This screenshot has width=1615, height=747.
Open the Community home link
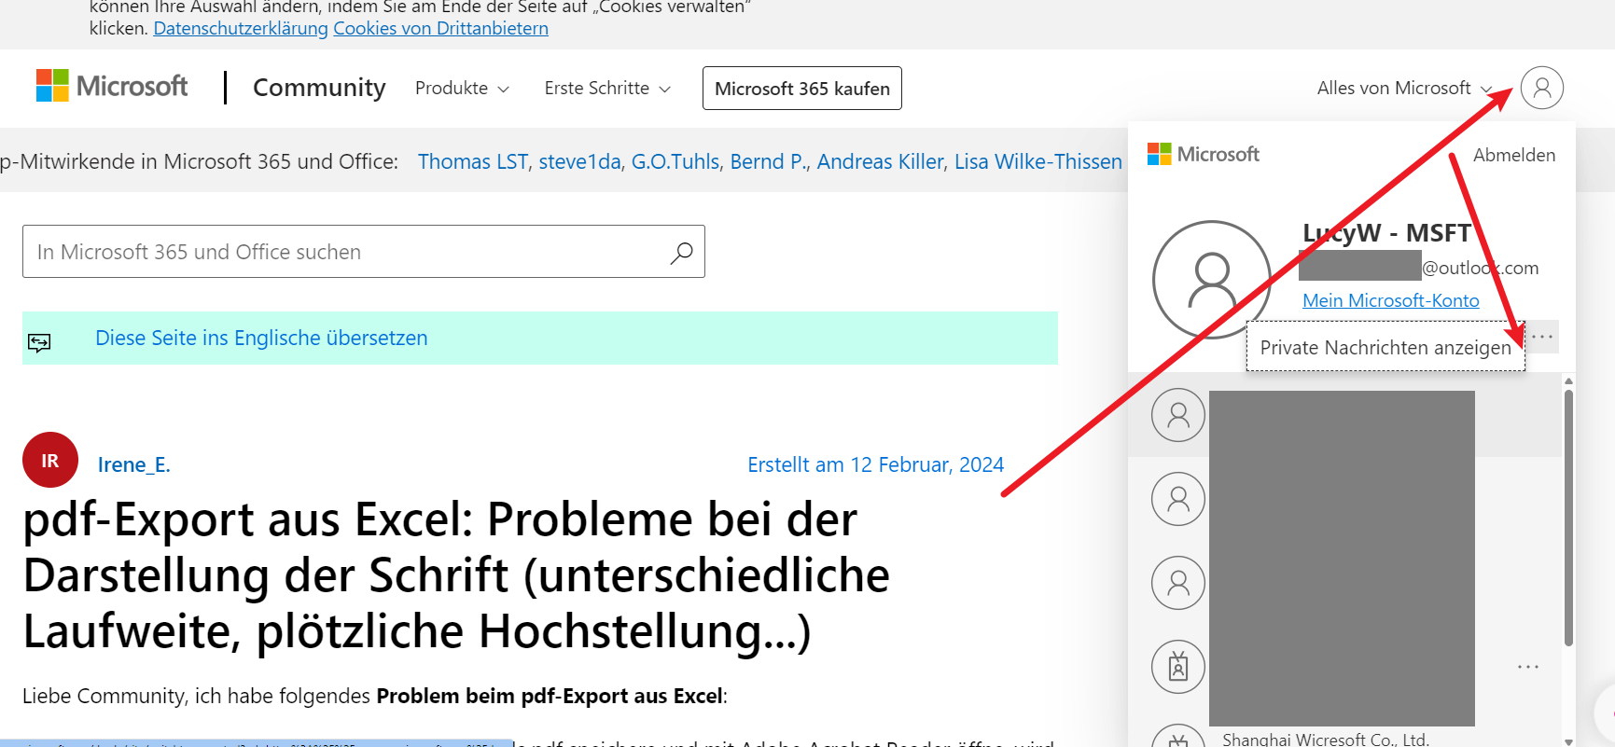point(319,88)
